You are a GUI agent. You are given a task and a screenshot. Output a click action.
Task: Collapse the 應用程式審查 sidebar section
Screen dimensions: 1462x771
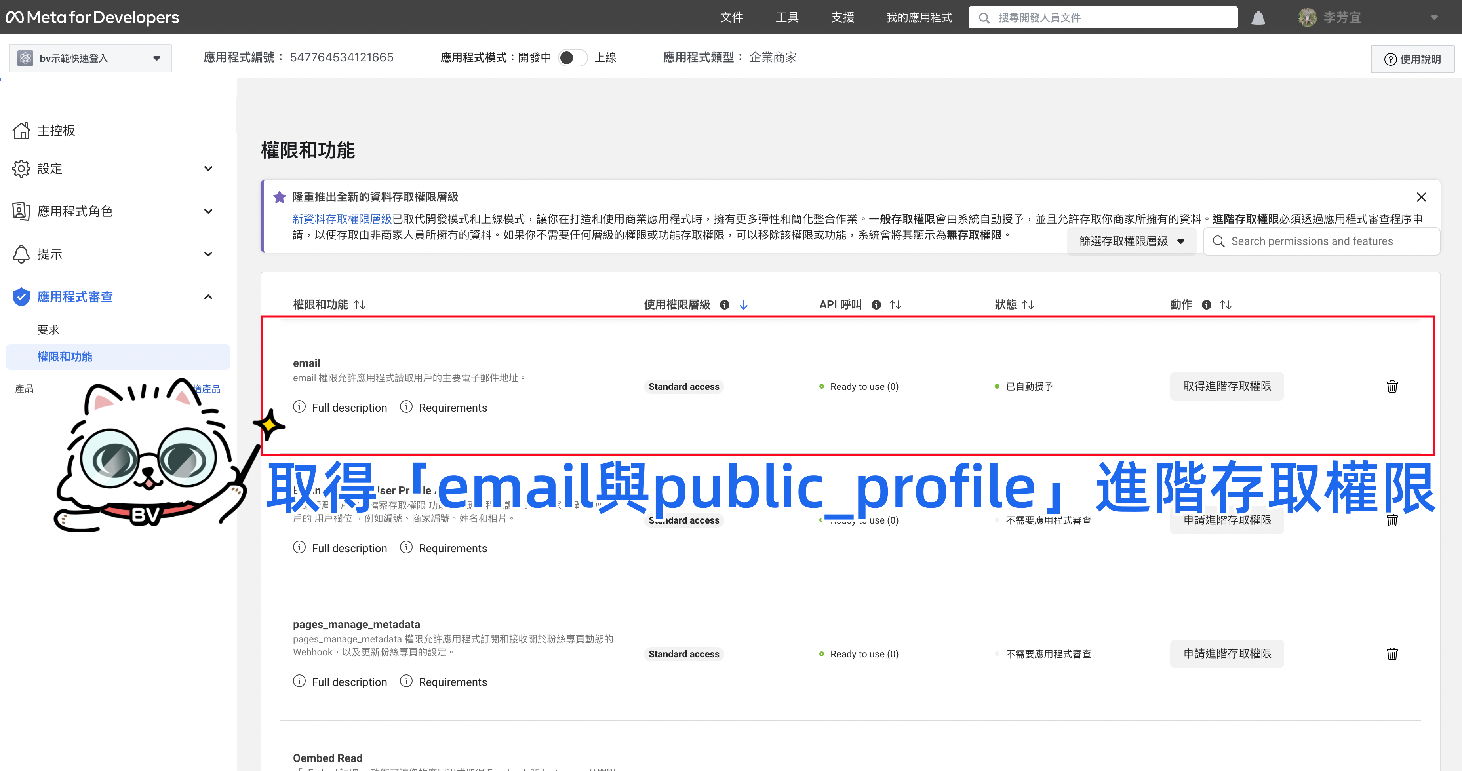pyautogui.click(x=208, y=297)
